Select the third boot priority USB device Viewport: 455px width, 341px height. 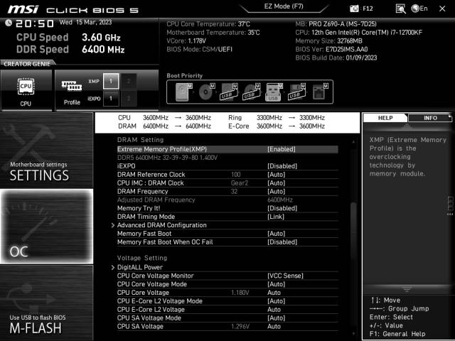(x=229, y=92)
